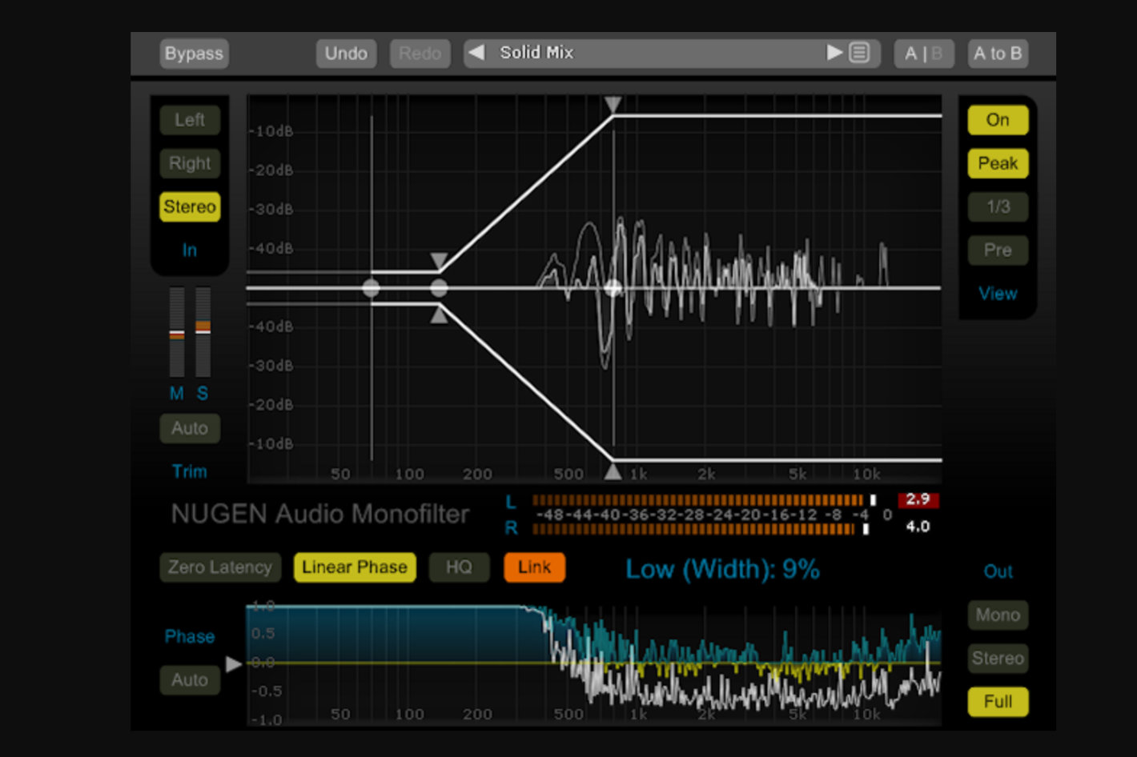Click the Trim label
The image size is (1137, 757).
[x=190, y=471]
